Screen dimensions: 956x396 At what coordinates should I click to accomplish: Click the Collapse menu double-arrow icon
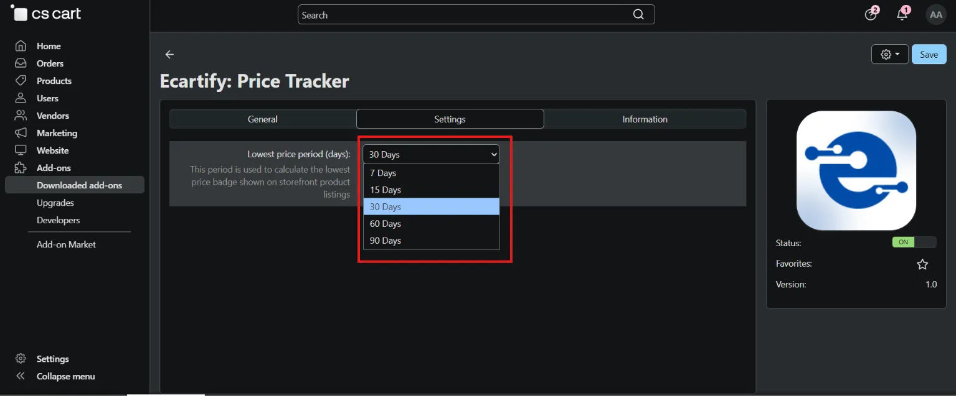(x=21, y=376)
